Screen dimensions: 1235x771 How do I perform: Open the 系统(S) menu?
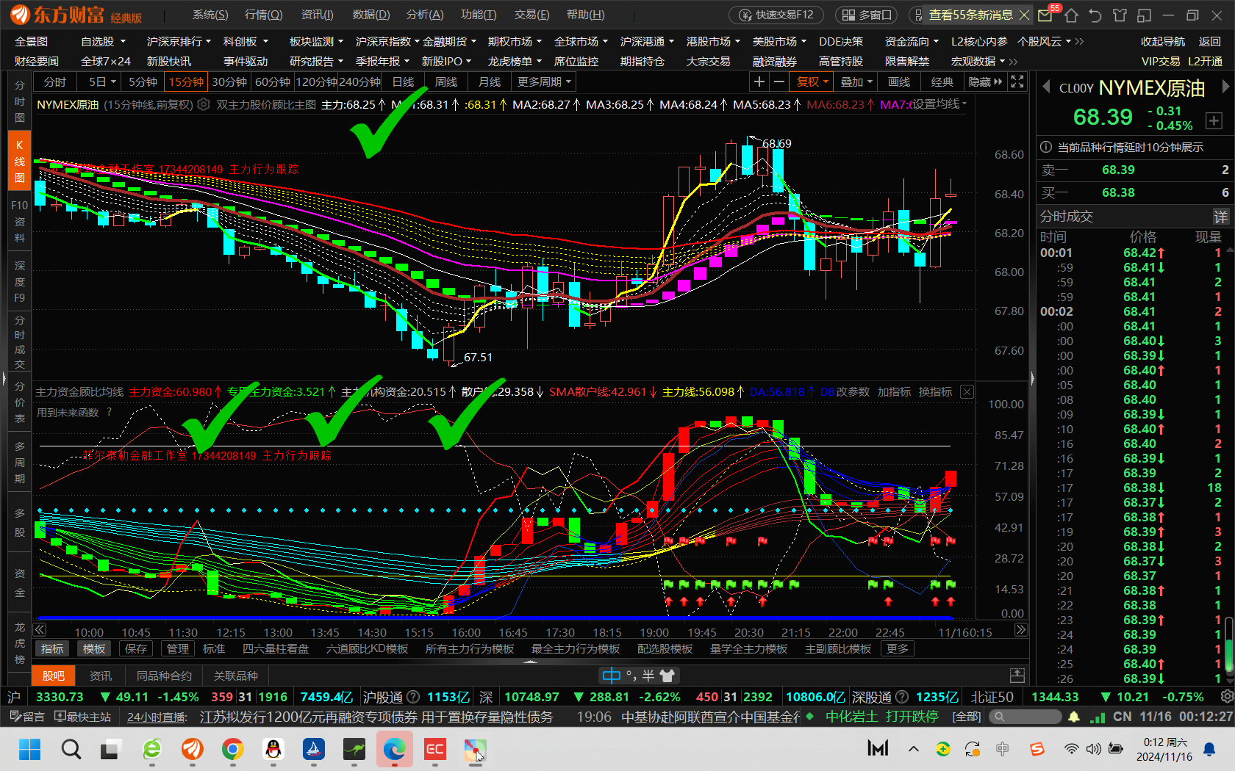coord(210,15)
